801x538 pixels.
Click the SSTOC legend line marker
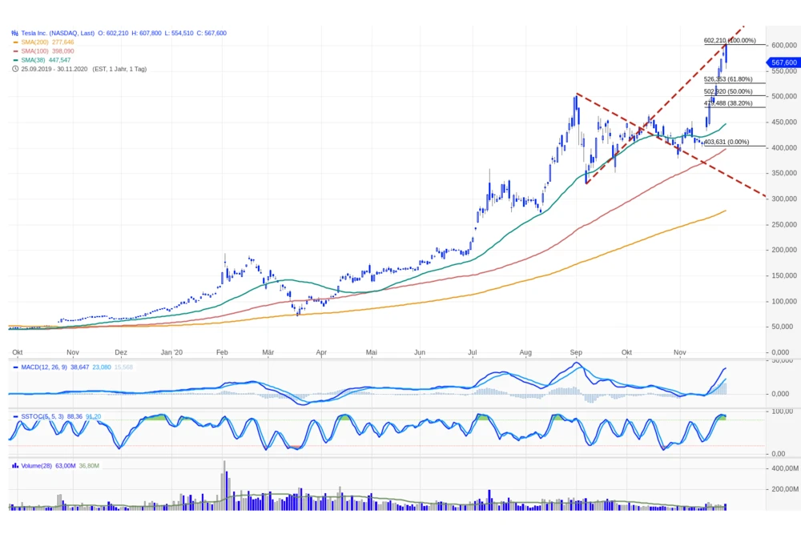coord(15,416)
